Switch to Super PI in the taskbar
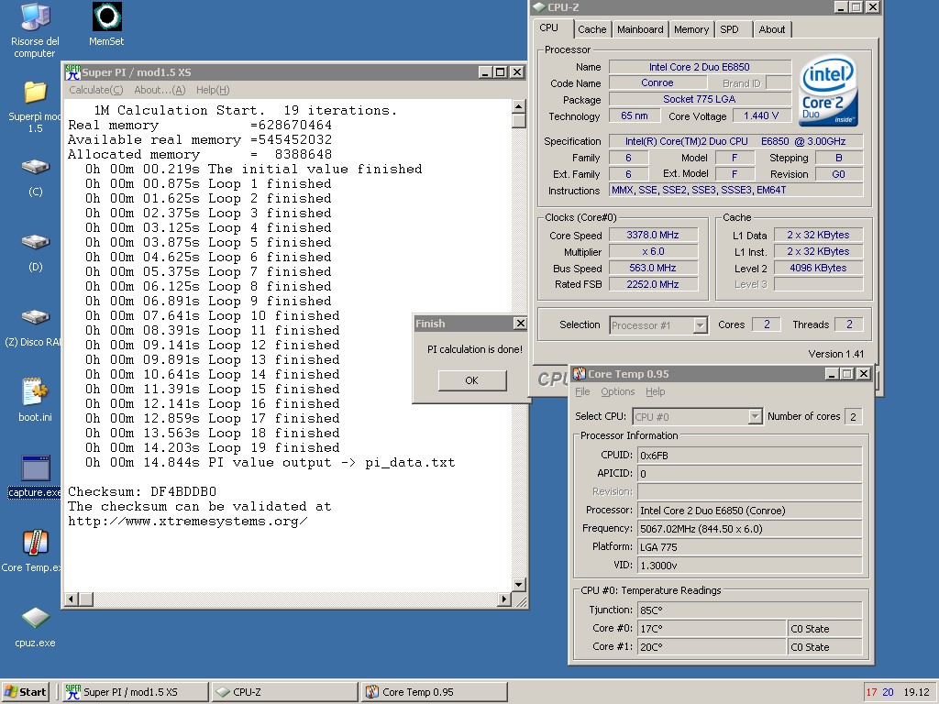 point(134,692)
